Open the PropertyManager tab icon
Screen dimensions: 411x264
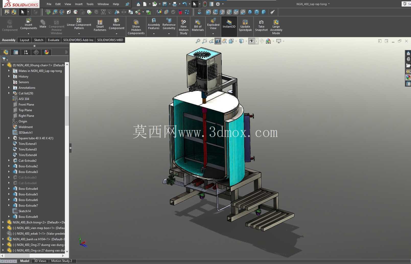click(16, 52)
